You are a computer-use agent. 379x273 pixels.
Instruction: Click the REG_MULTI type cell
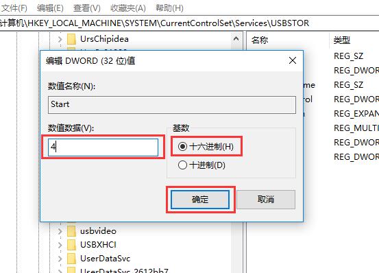click(356, 128)
